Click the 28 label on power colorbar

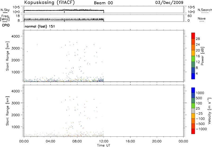click(x=198, y=39)
